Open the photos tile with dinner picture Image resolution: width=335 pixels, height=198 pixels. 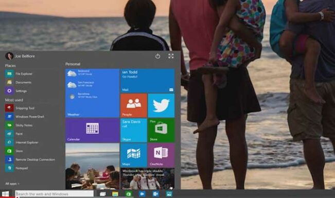(x=92, y=166)
